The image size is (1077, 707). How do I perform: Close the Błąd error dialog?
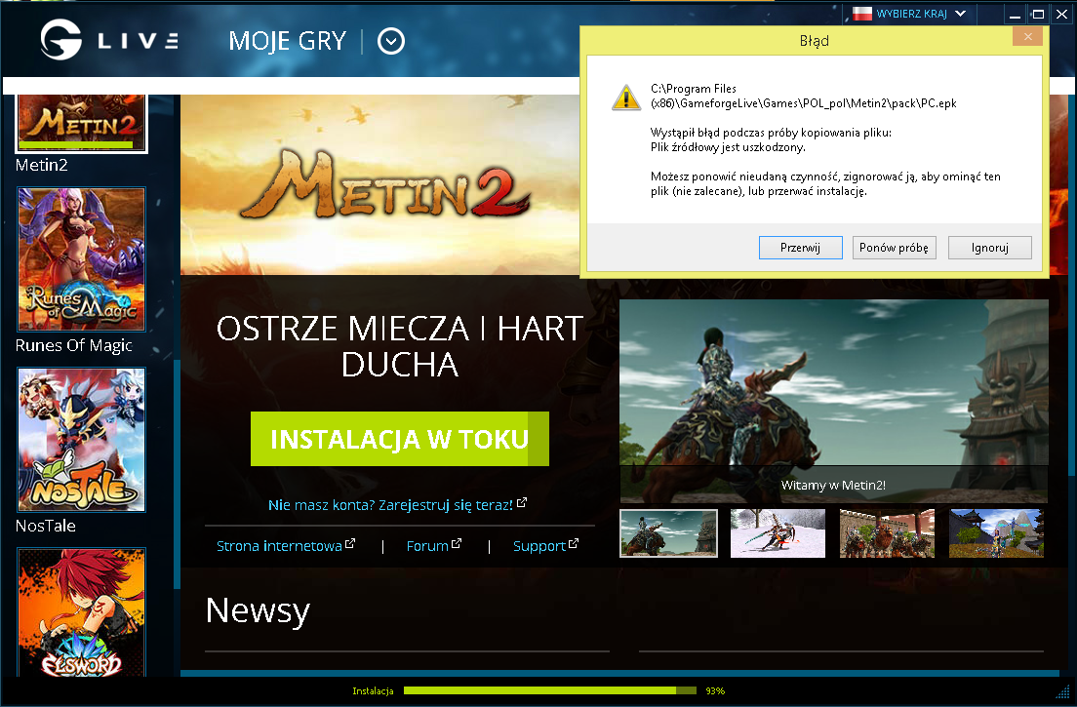[x=1027, y=37]
